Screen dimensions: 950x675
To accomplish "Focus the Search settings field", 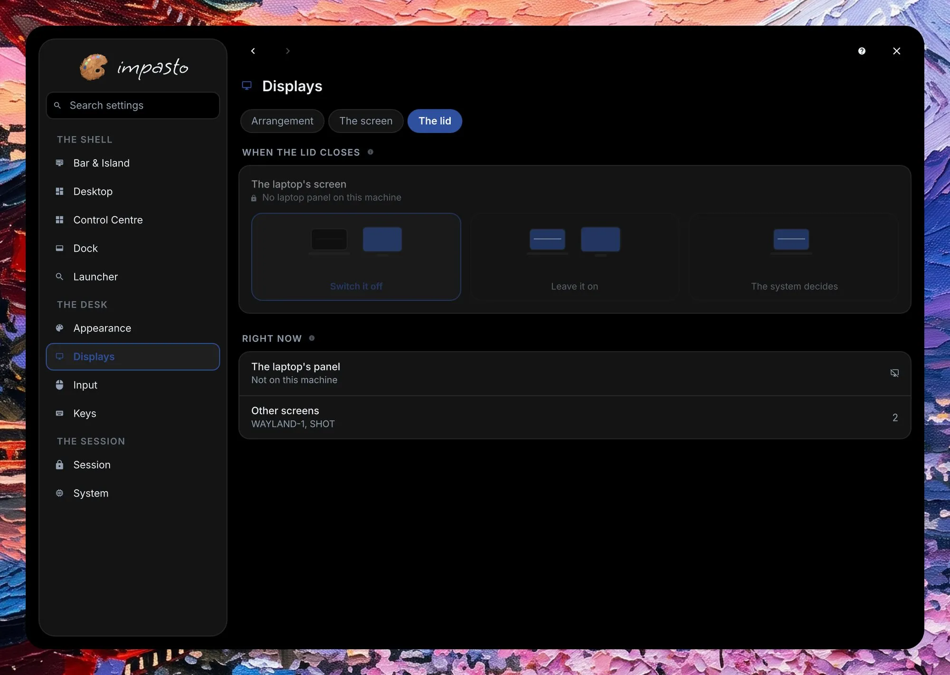I will click(133, 105).
